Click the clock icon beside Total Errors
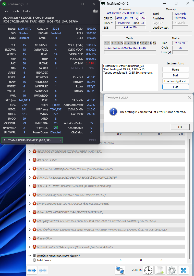The height and width of the screenshot is (276, 194). (34, 260)
